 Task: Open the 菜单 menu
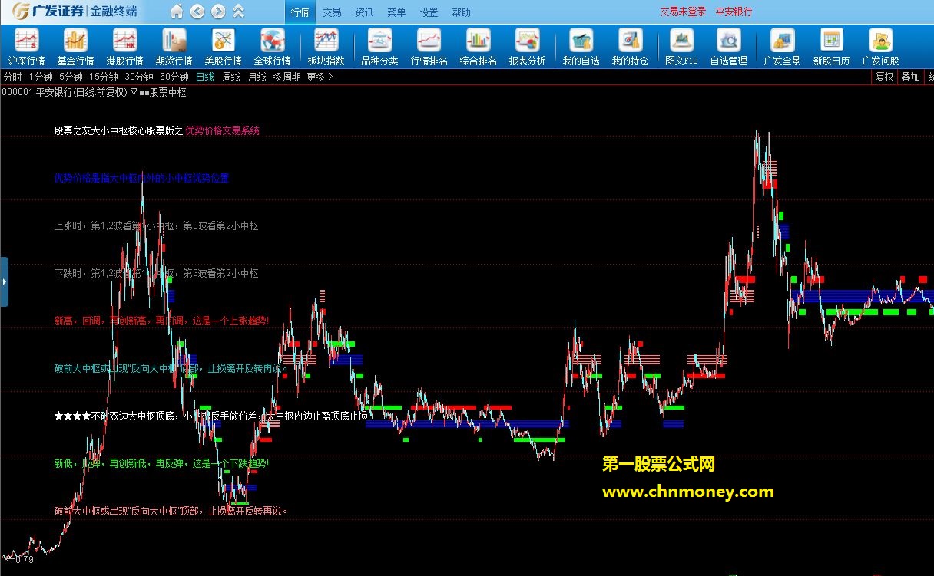pyautogui.click(x=396, y=12)
